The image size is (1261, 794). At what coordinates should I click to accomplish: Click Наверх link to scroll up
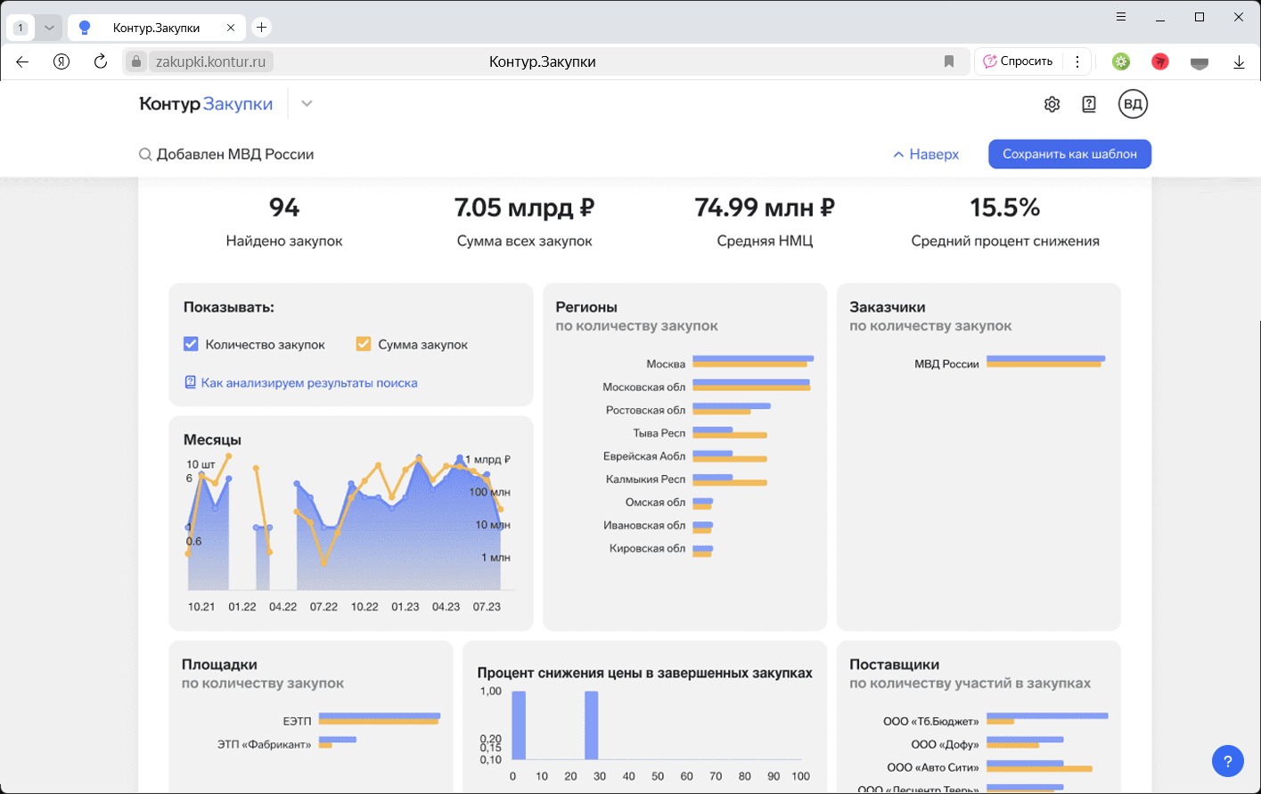pos(926,154)
